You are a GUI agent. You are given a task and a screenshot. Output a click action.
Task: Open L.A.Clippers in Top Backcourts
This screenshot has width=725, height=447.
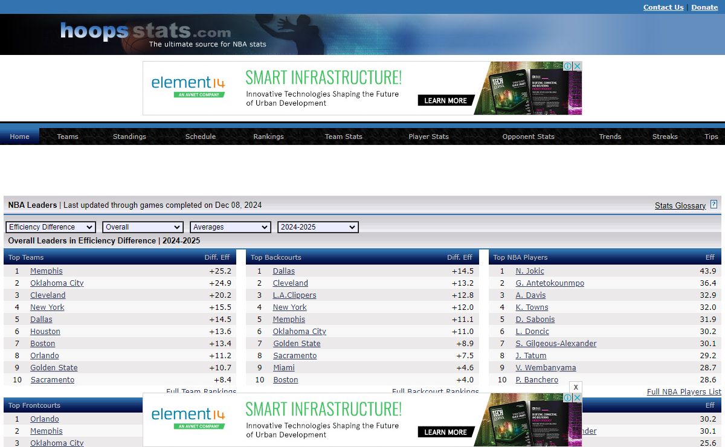295,295
